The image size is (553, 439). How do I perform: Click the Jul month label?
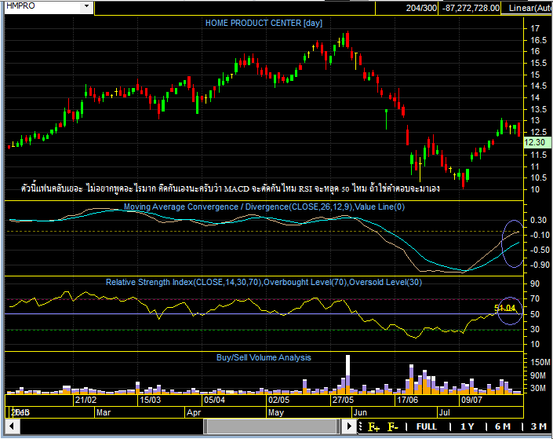tap(445, 412)
